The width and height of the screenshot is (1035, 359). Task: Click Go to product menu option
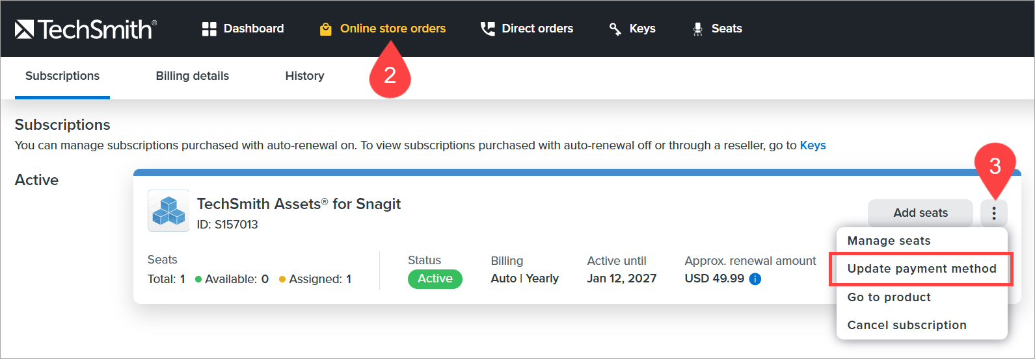[889, 297]
